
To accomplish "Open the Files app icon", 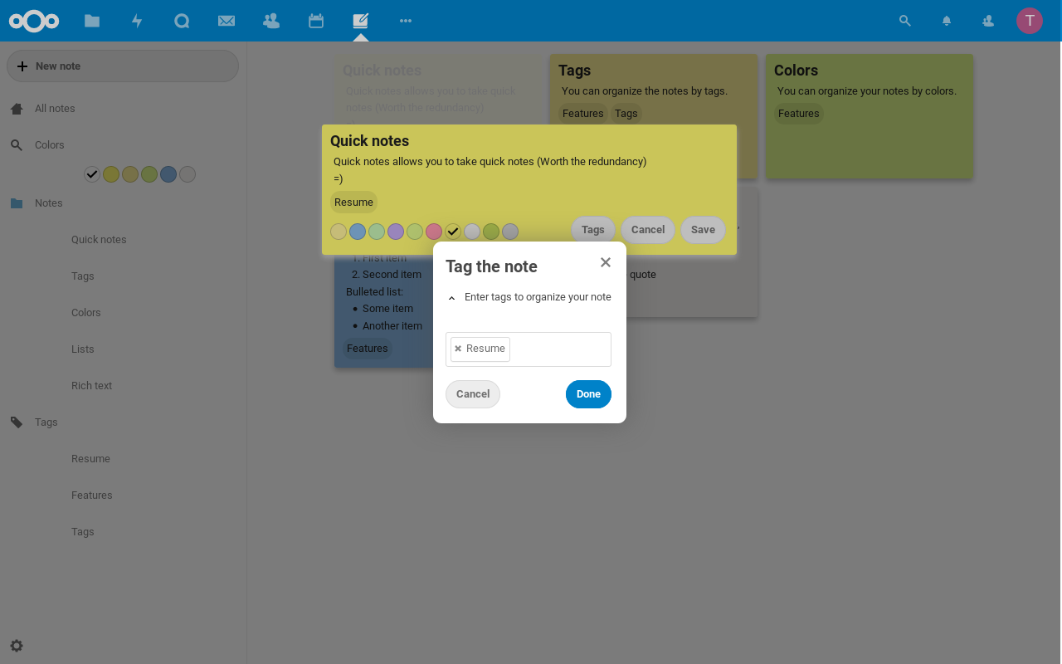I will pos(92,21).
